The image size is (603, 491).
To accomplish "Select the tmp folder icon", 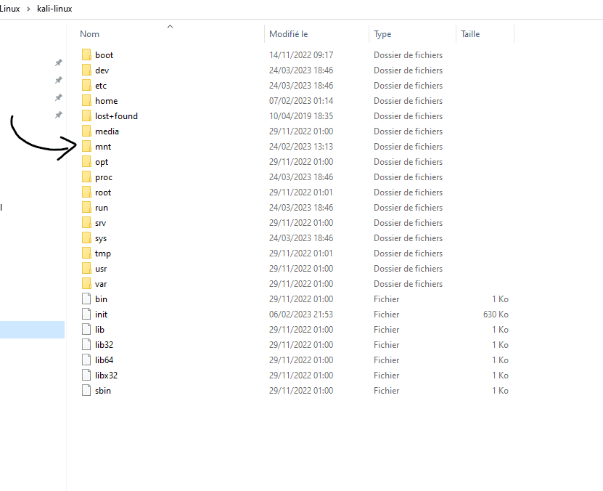I will tap(86, 253).
